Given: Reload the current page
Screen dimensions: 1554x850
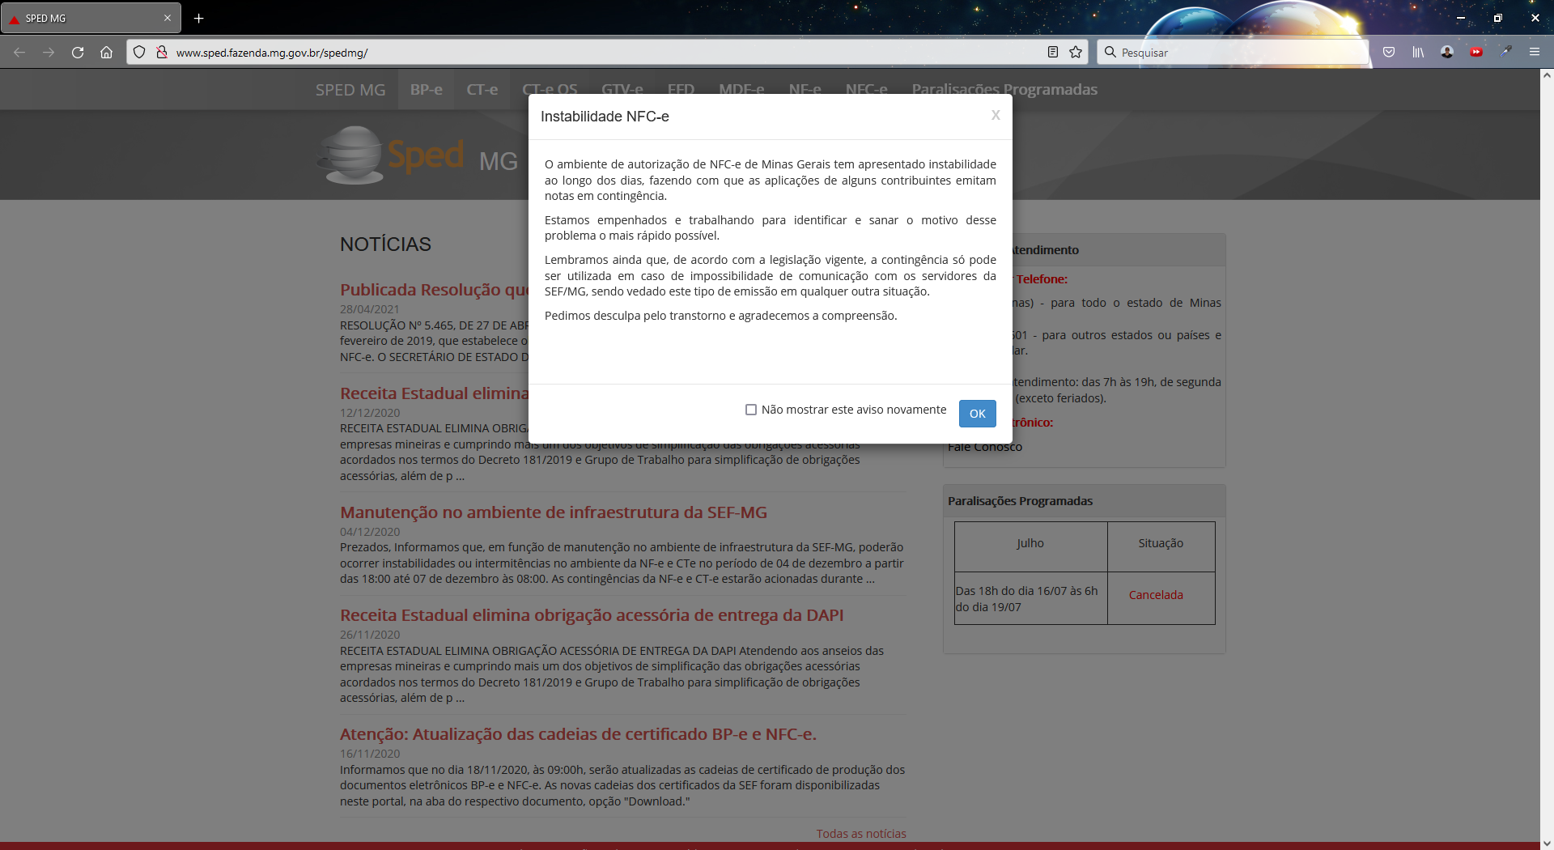Looking at the screenshot, I should pyautogui.click(x=78, y=53).
